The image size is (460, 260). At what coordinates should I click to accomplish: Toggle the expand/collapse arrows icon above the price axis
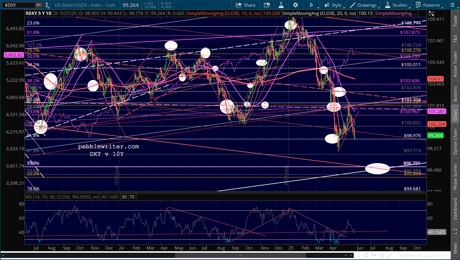tap(431, 13)
